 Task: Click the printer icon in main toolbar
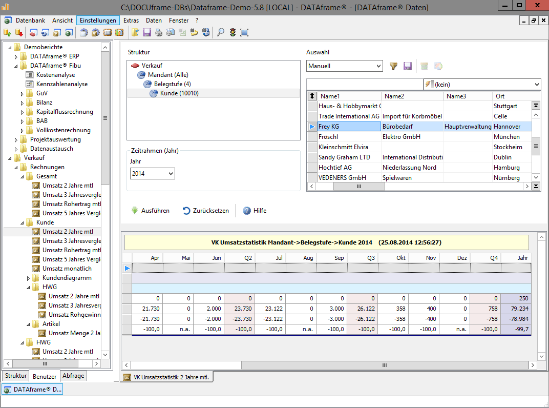click(159, 32)
